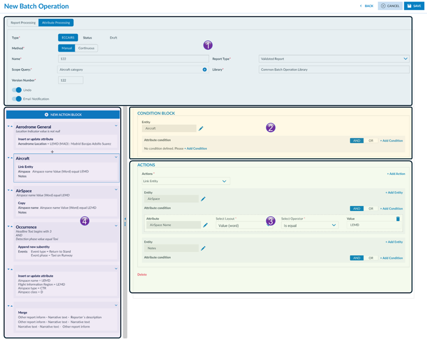Delete the LEMD condition with trash icon
This screenshot has width=427, height=348.
[398, 219]
